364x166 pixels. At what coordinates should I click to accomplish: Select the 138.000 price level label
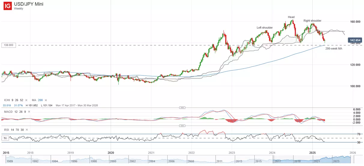click(x=8, y=45)
